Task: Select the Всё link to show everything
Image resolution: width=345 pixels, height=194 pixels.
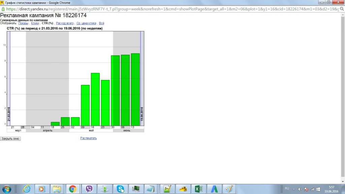Action: [101, 23]
